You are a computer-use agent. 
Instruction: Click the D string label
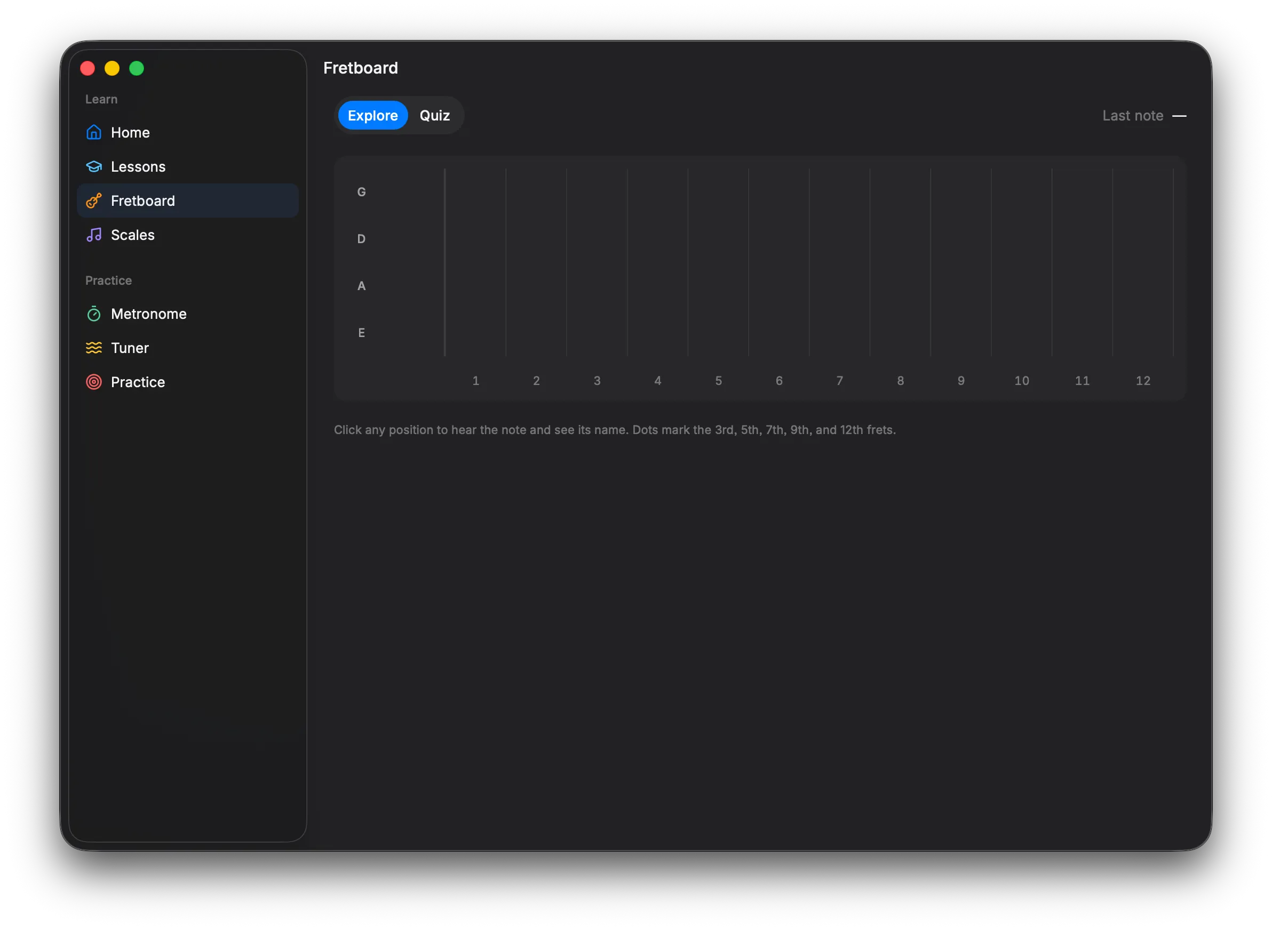[362, 239]
